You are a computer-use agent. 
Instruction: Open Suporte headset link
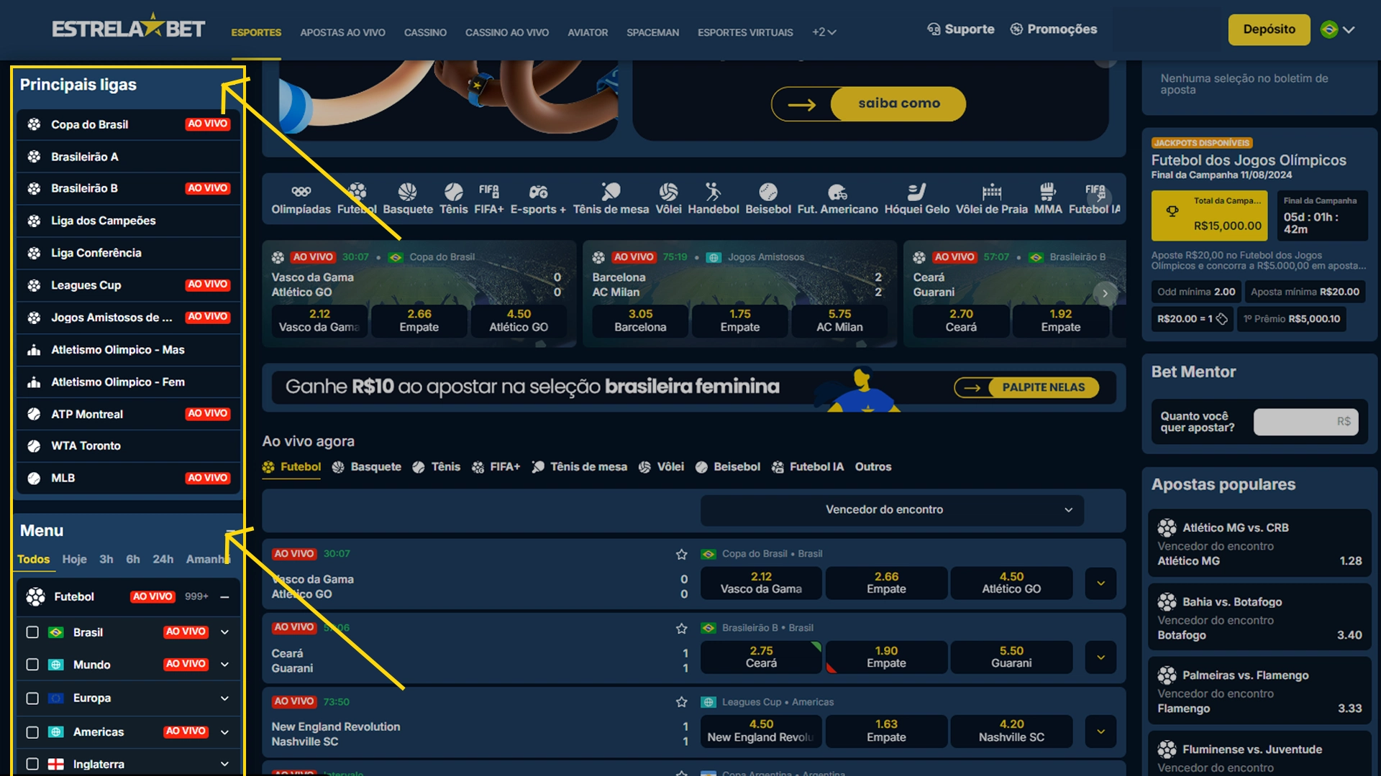pos(960,29)
